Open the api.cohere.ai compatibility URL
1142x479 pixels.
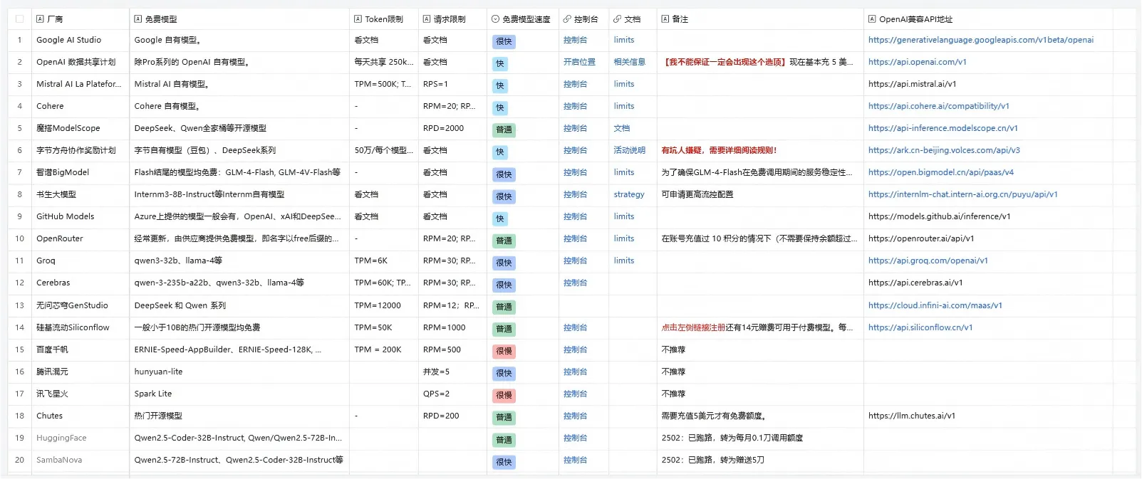938,107
